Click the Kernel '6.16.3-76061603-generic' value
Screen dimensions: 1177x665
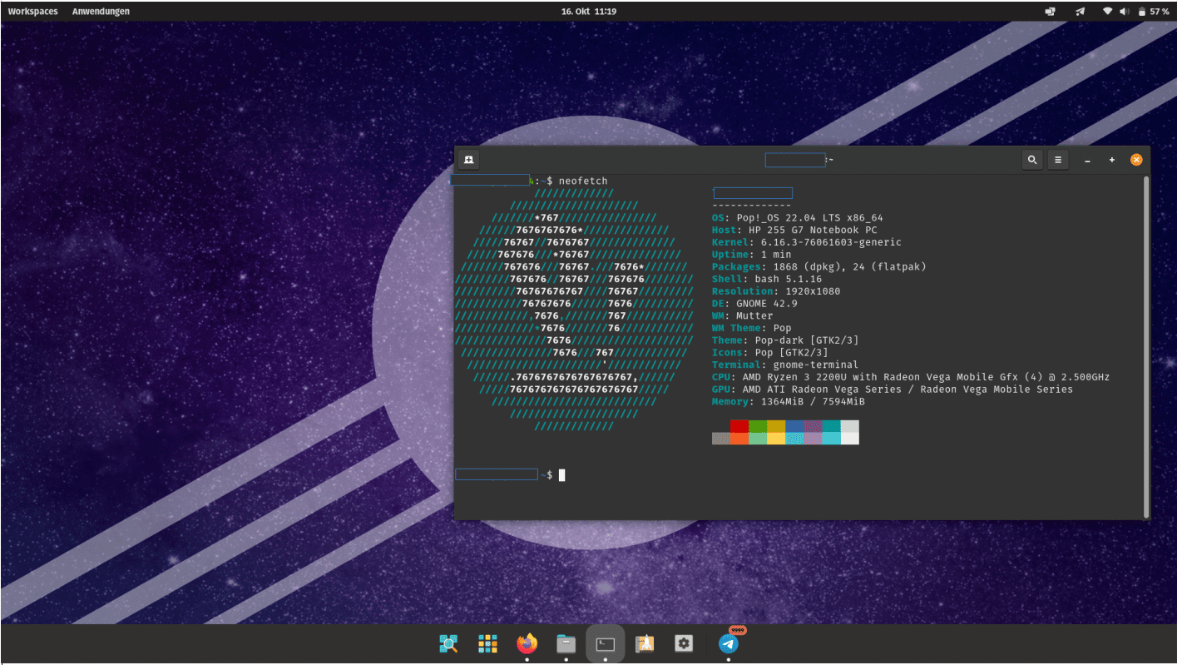[831, 242]
